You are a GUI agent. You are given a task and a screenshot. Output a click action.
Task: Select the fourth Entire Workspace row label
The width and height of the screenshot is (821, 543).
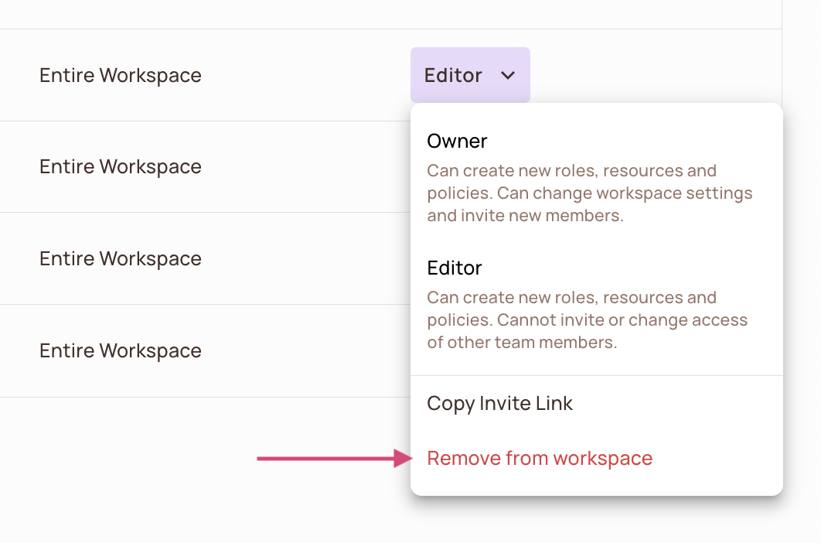[x=121, y=351]
